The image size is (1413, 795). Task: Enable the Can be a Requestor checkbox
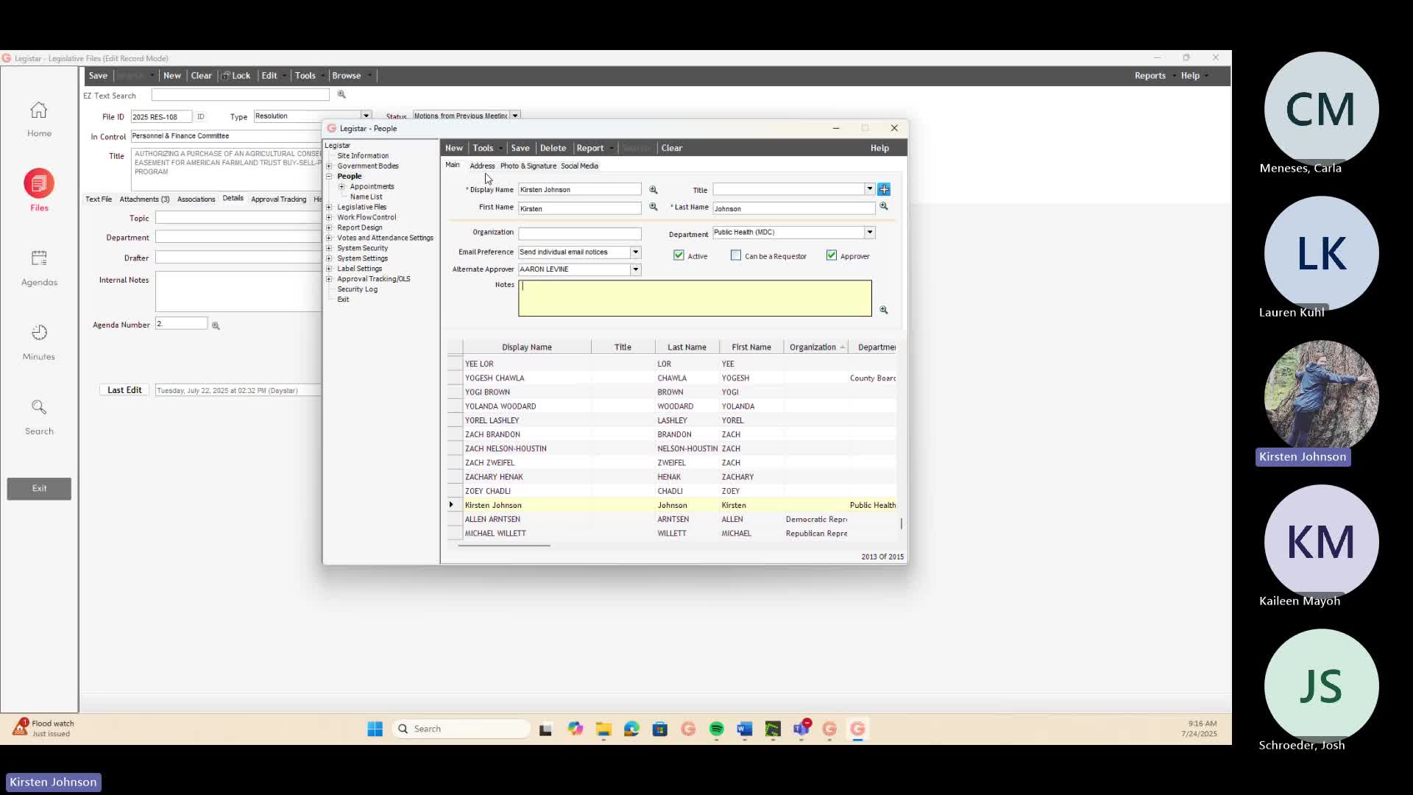pos(736,255)
